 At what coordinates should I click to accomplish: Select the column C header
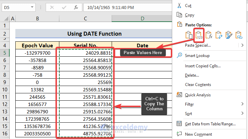click(x=85, y=19)
